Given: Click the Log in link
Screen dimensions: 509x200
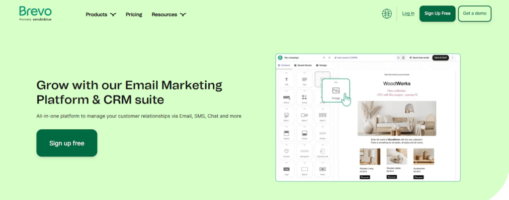Looking at the screenshot, I should point(408,13).
